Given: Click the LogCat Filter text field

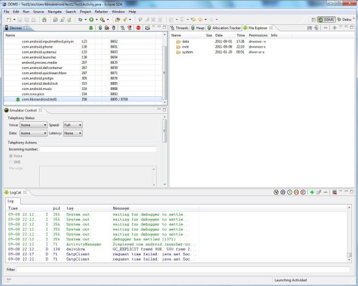Looking at the screenshot, I should (x=183, y=270).
